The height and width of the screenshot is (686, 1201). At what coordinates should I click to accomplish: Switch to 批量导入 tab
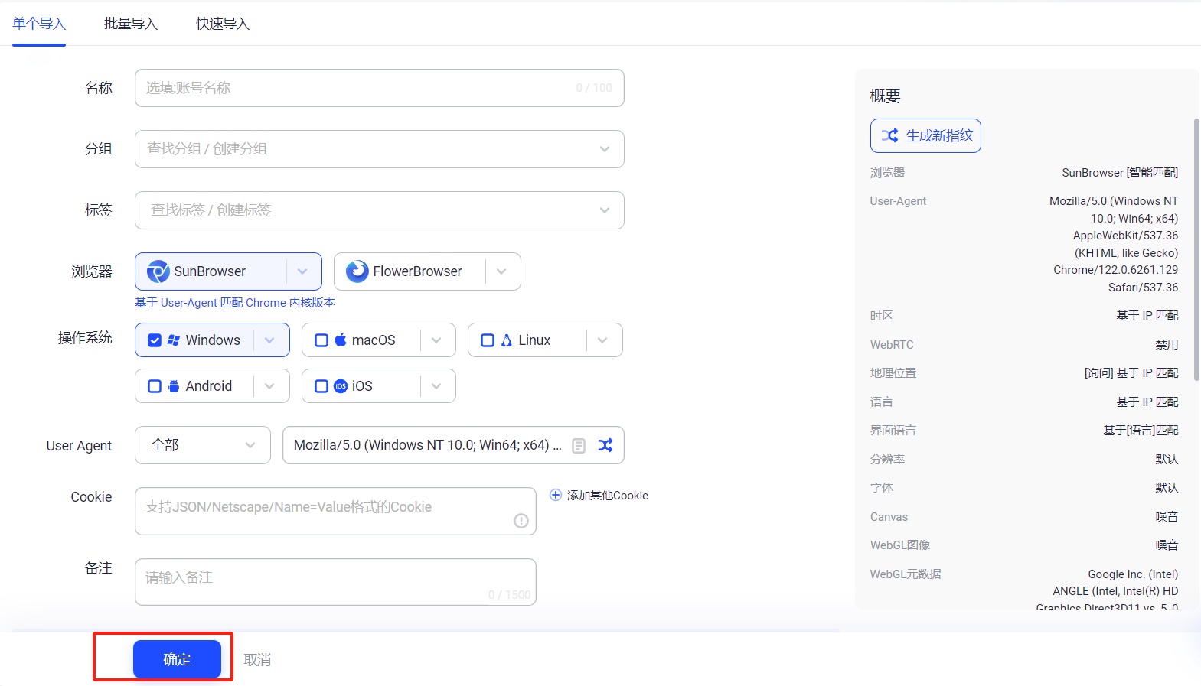pyautogui.click(x=131, y=24)
